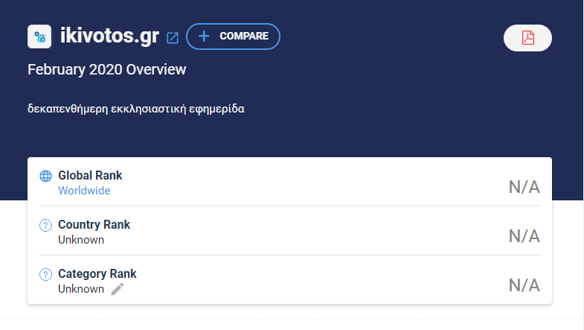The height and width of the screenshot is (330, 584).
Task: Click the Country Rank N/A value
Action: [x=524, y=236]
